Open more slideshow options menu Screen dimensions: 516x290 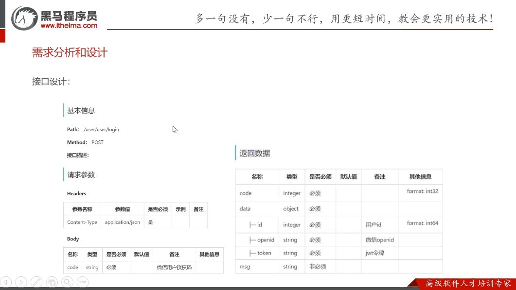[x=83, y=282]
